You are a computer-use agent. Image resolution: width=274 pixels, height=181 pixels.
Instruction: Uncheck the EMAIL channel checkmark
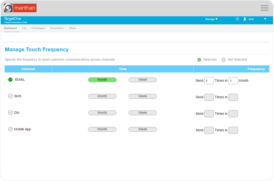(x=10, y=80)
